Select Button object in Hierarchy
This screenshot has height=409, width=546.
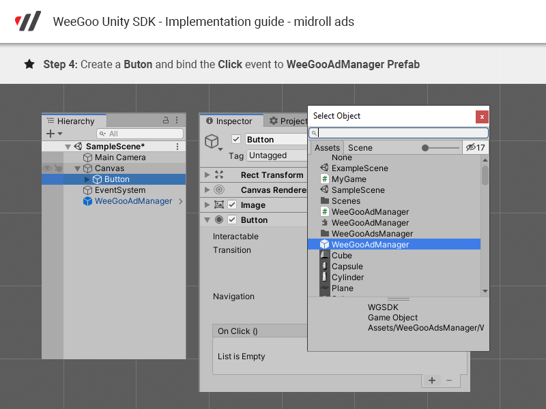pos(117,179)
